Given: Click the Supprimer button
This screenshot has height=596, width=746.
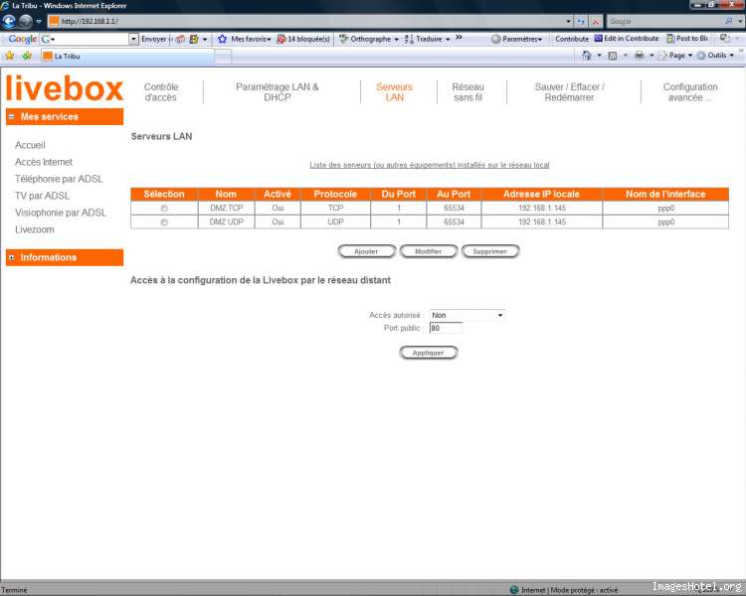Looking at the screenshot, I should (x=490, y=251).
